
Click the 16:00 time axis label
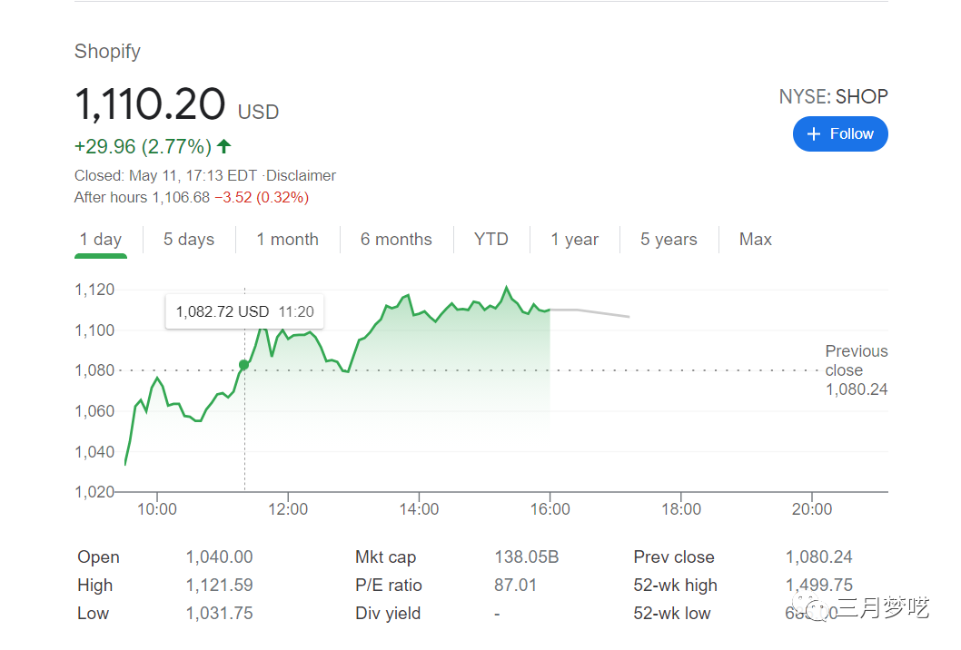point(550,509)
